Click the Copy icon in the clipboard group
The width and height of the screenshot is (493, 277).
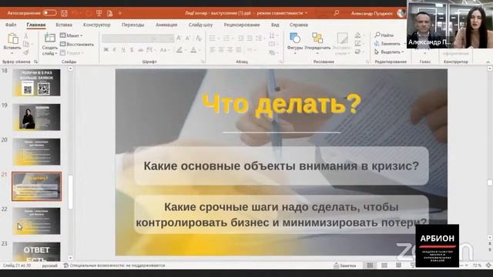point(26,44)
